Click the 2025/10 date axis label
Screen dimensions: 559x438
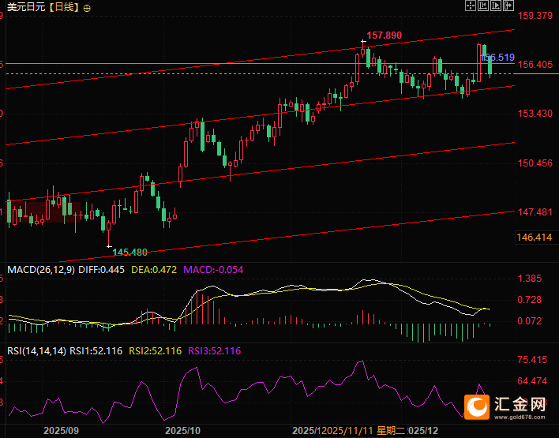point(183,431)
